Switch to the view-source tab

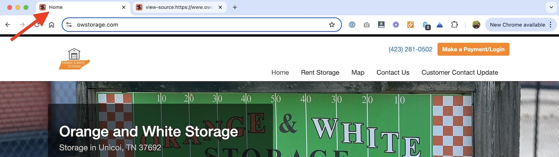[179, 7]
